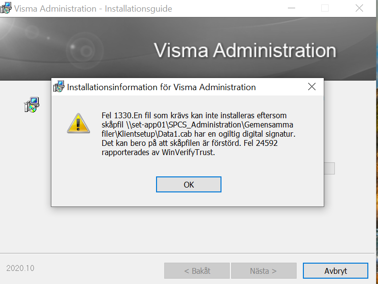Click the installer CD icon beside the dialog
This screenshot has width=378, height=284.
point(31,105)
